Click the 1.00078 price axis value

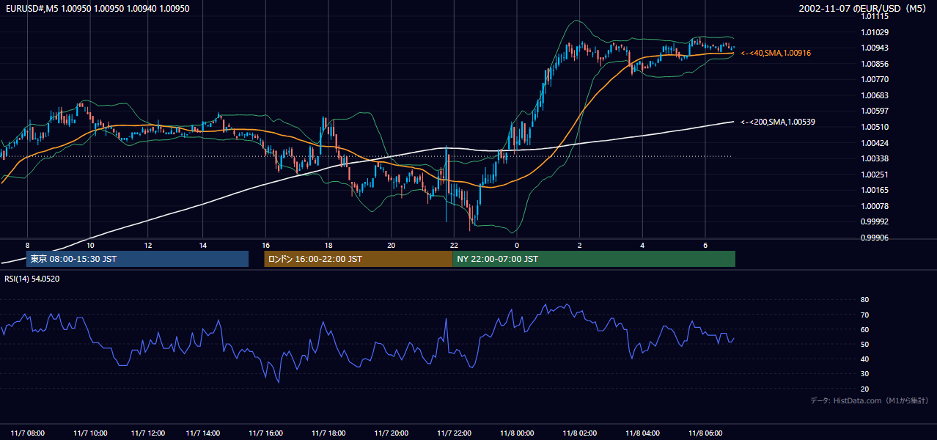tap(875, 206)
